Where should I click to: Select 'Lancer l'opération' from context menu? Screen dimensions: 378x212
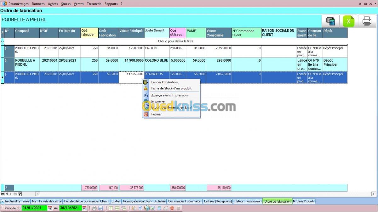coord(164,82)
